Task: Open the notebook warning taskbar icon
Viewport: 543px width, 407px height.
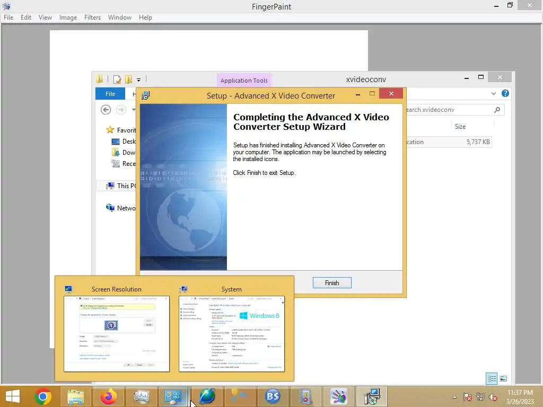Action: point(305,396)
